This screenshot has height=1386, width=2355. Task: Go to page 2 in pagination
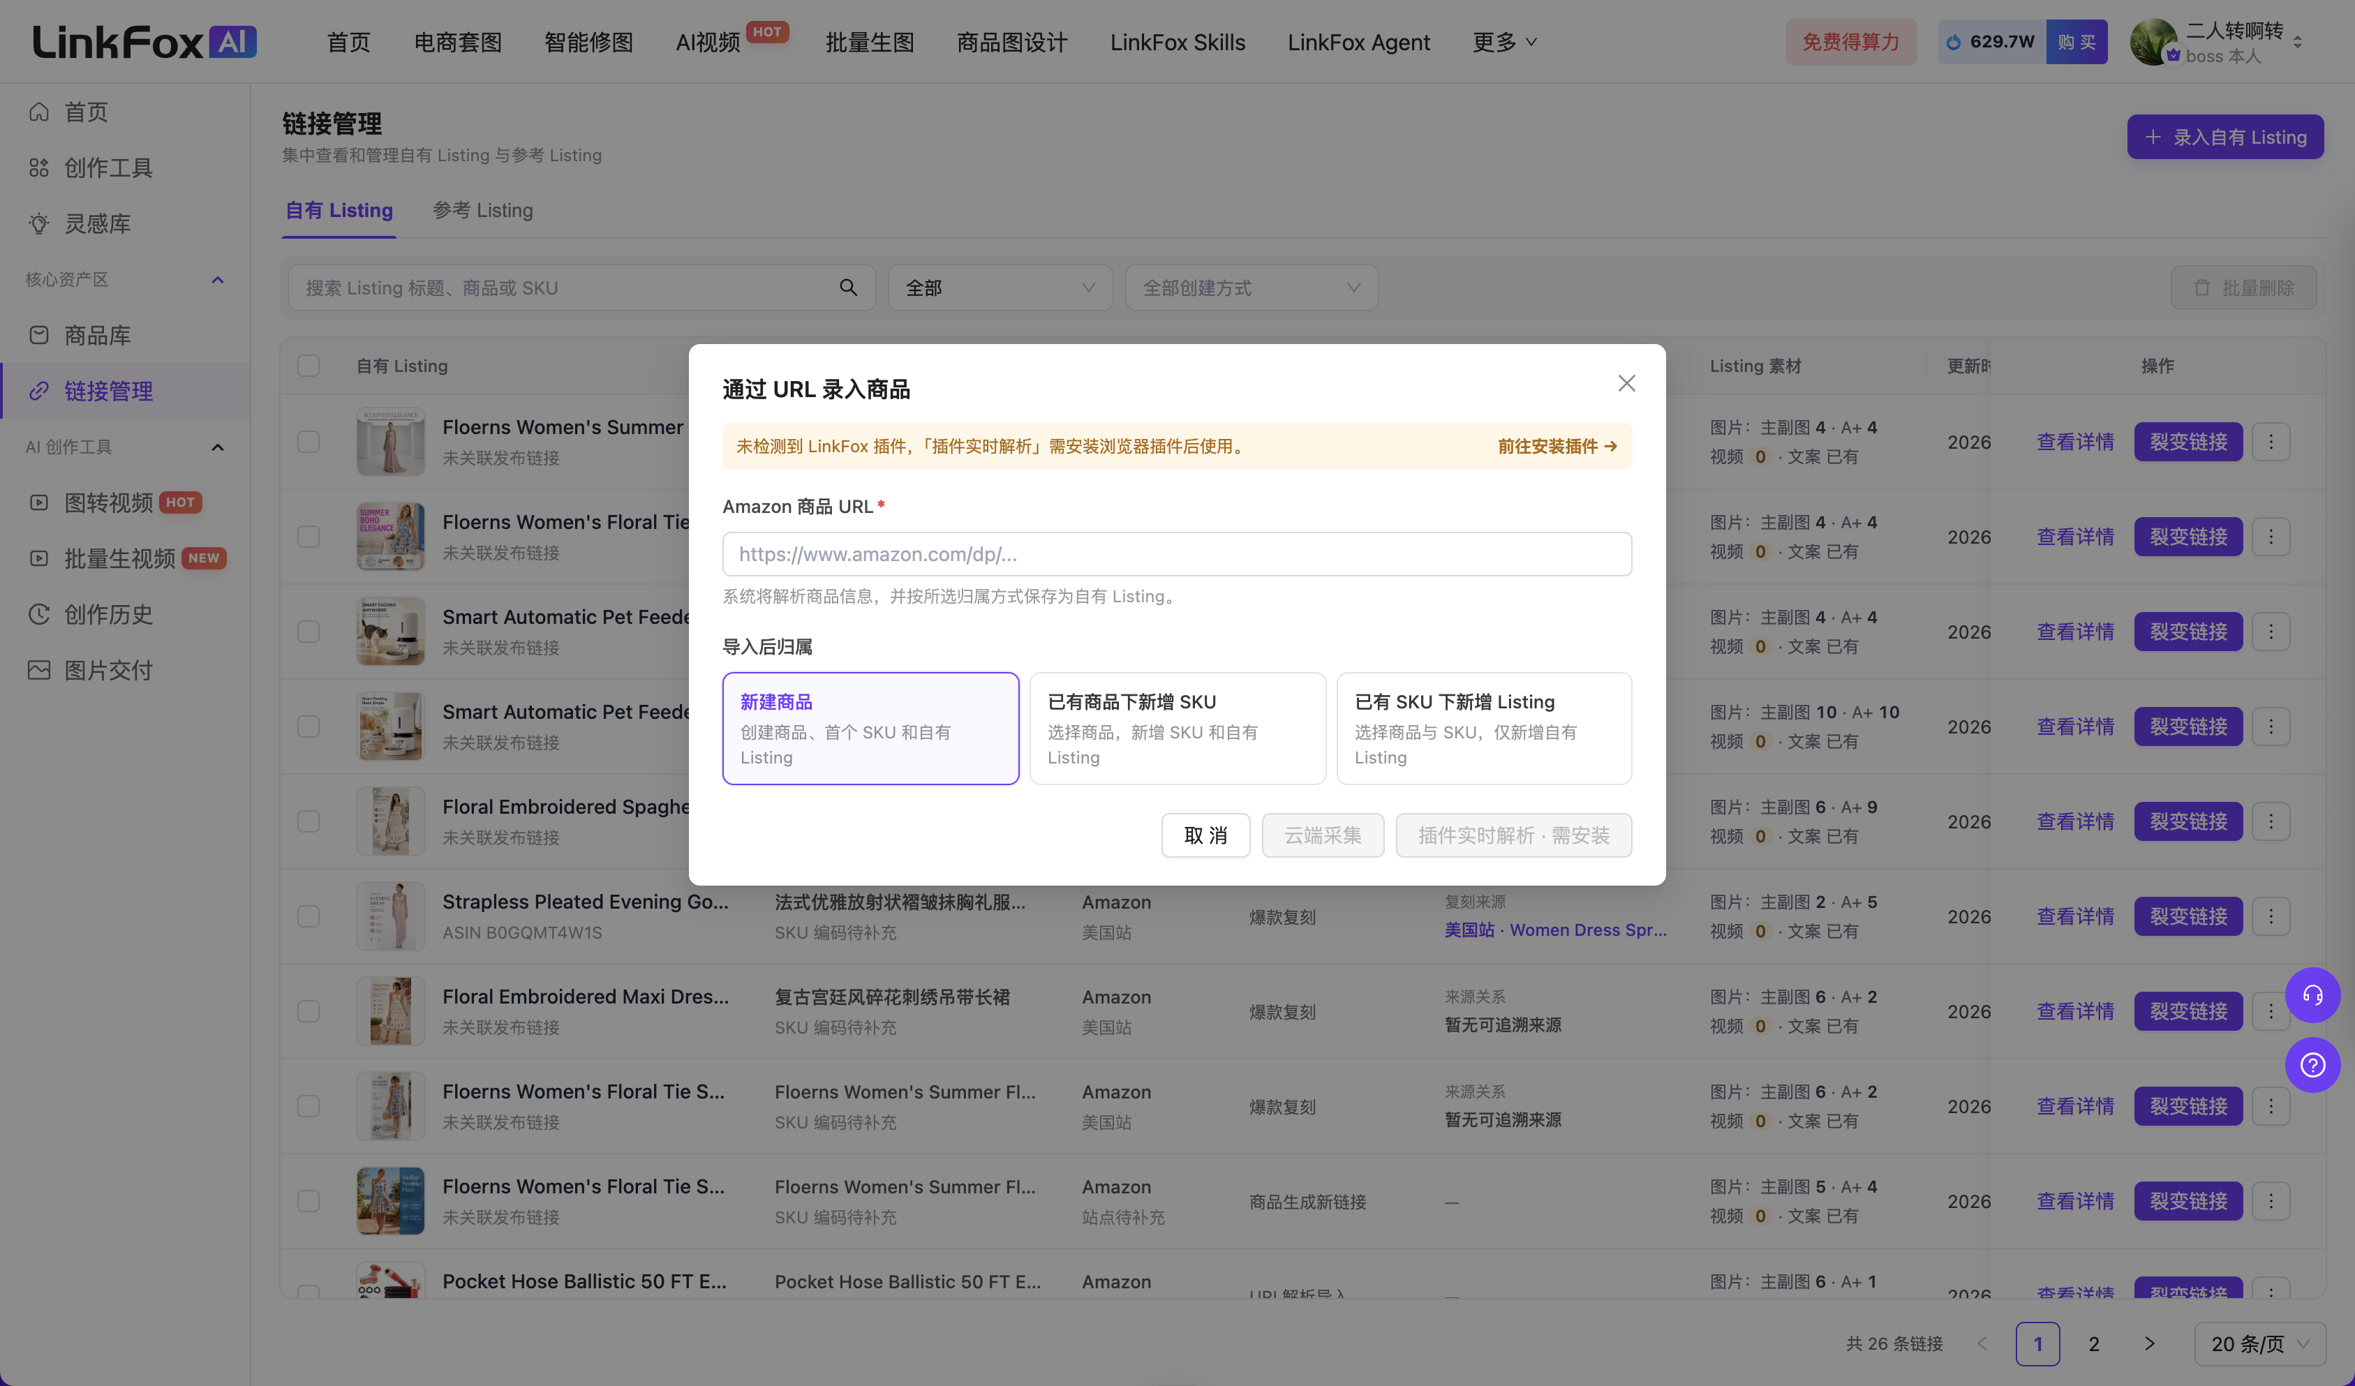(2093, 1344)
